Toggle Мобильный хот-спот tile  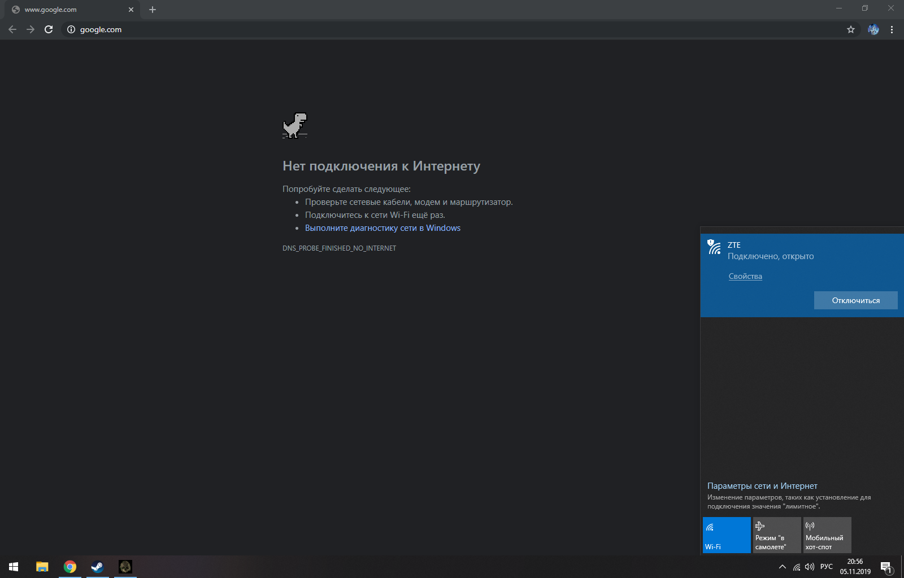point(827,535)
